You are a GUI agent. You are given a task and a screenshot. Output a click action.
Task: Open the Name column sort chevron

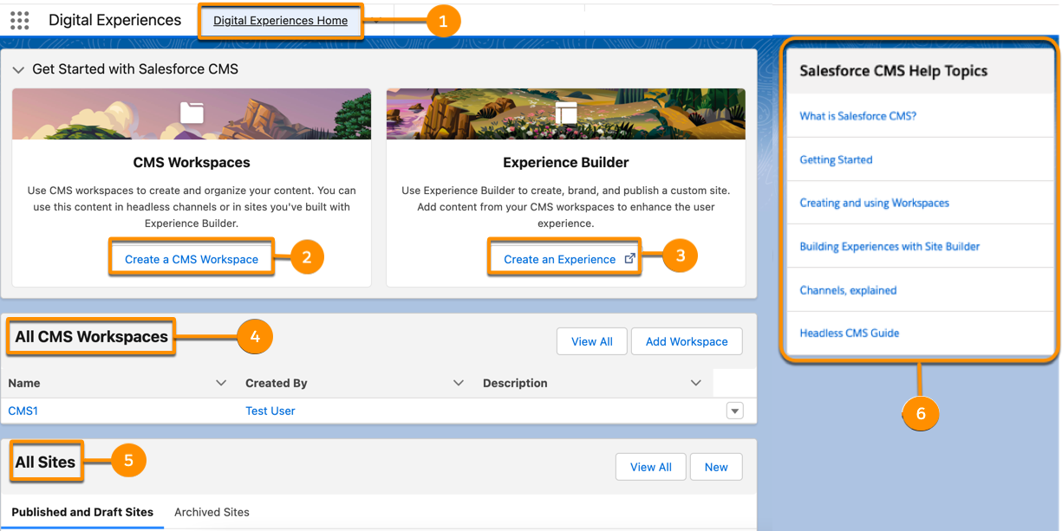pos(221,383)
